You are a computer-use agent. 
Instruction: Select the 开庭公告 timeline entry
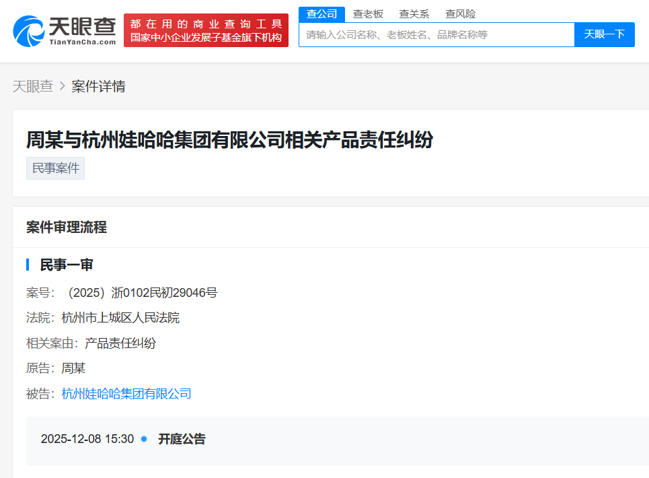182,439
